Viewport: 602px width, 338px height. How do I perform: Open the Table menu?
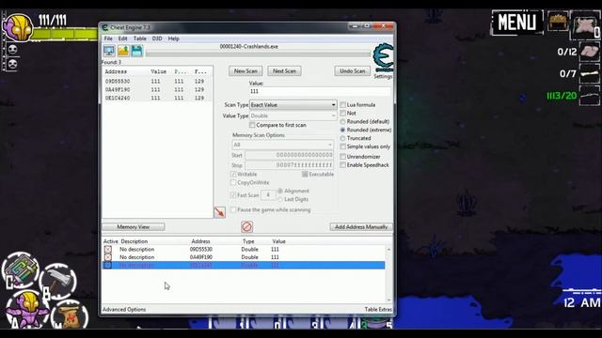[x=140, y=38]
